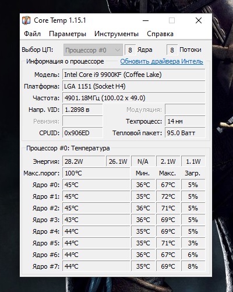Click the 1.1W energy value
The height and width of the screenshot is (292, 233).
tap(193, 161)
